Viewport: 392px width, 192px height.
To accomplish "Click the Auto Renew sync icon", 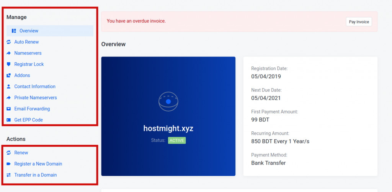I will coord(9,42).
